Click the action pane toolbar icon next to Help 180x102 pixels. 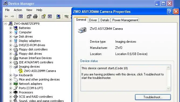[50, 16]
